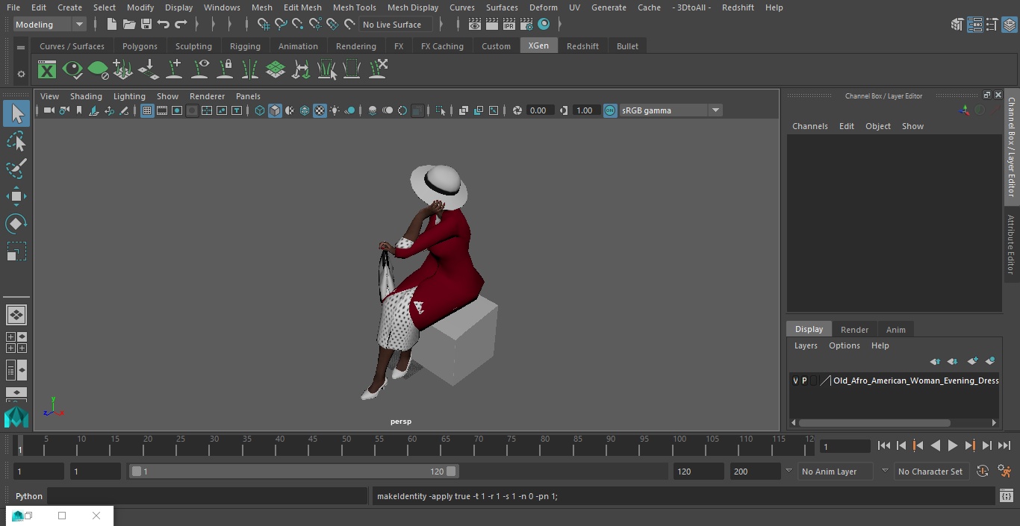Click the move layer up arrow icon
Image resolution: width=1020 pixels, height=526 pixels.
pyautogui.click(x=935, y=361)
